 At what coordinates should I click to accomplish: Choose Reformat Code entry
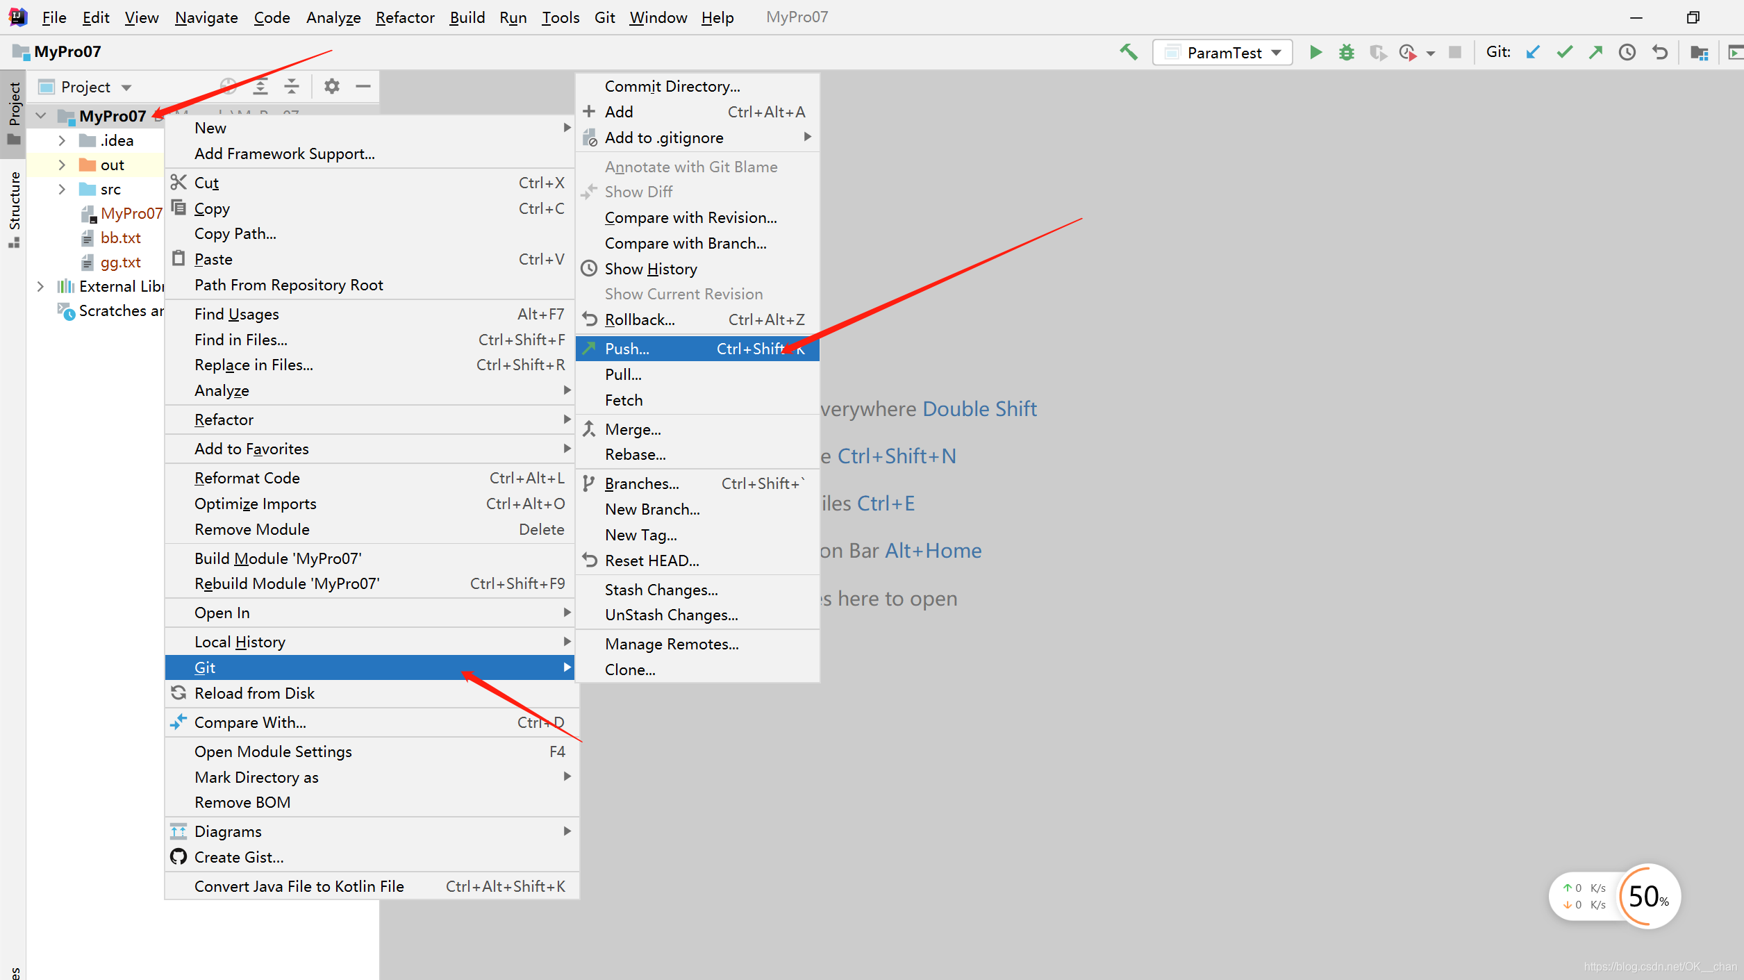(x=370, y=478)
